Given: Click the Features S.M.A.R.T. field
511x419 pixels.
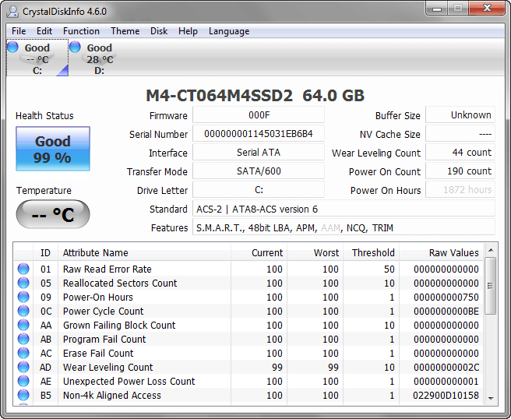Looking at the screenshot, I should click(344, 227).
